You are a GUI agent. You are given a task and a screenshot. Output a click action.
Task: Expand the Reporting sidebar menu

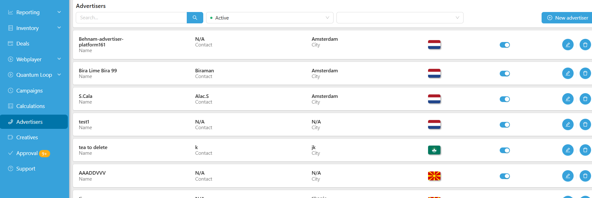click(34, 12)
